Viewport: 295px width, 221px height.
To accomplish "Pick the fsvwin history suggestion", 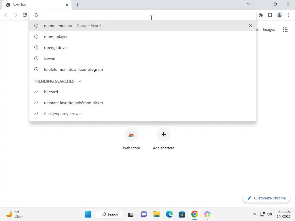I will click(143, 58).
